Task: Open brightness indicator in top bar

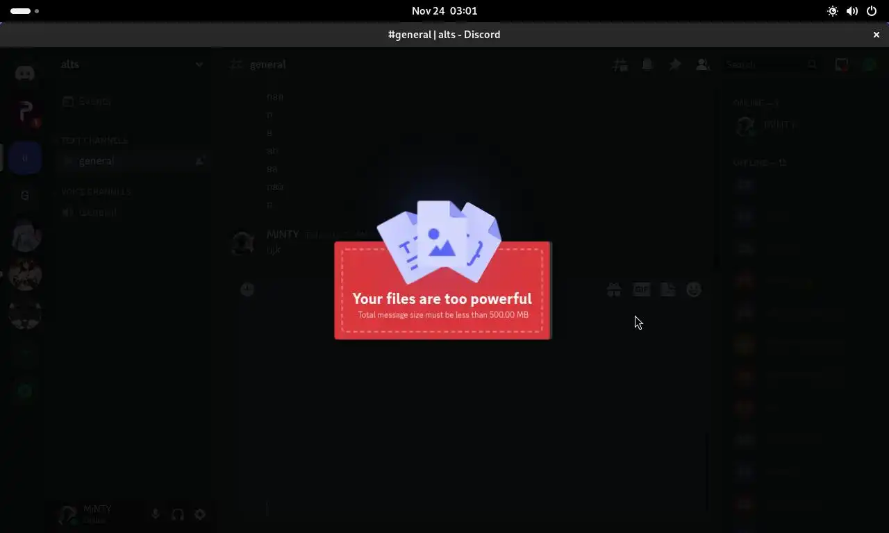Action: [833, 11]
